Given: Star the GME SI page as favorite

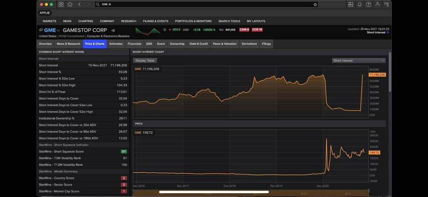Looking at the screenshot, I should pos(315,4).
